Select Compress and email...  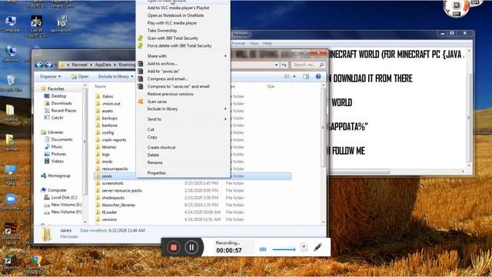[x=168, y=78]
